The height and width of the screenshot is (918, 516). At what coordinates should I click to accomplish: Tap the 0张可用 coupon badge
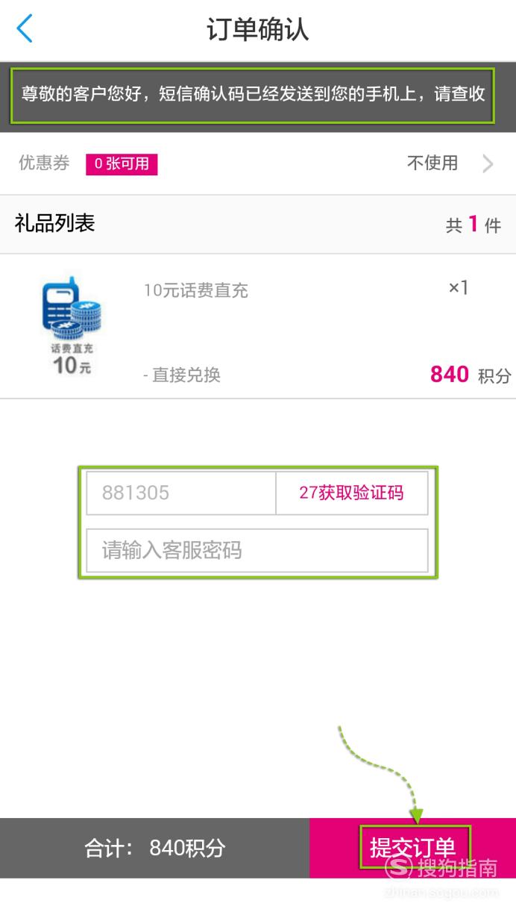point(122,164)
